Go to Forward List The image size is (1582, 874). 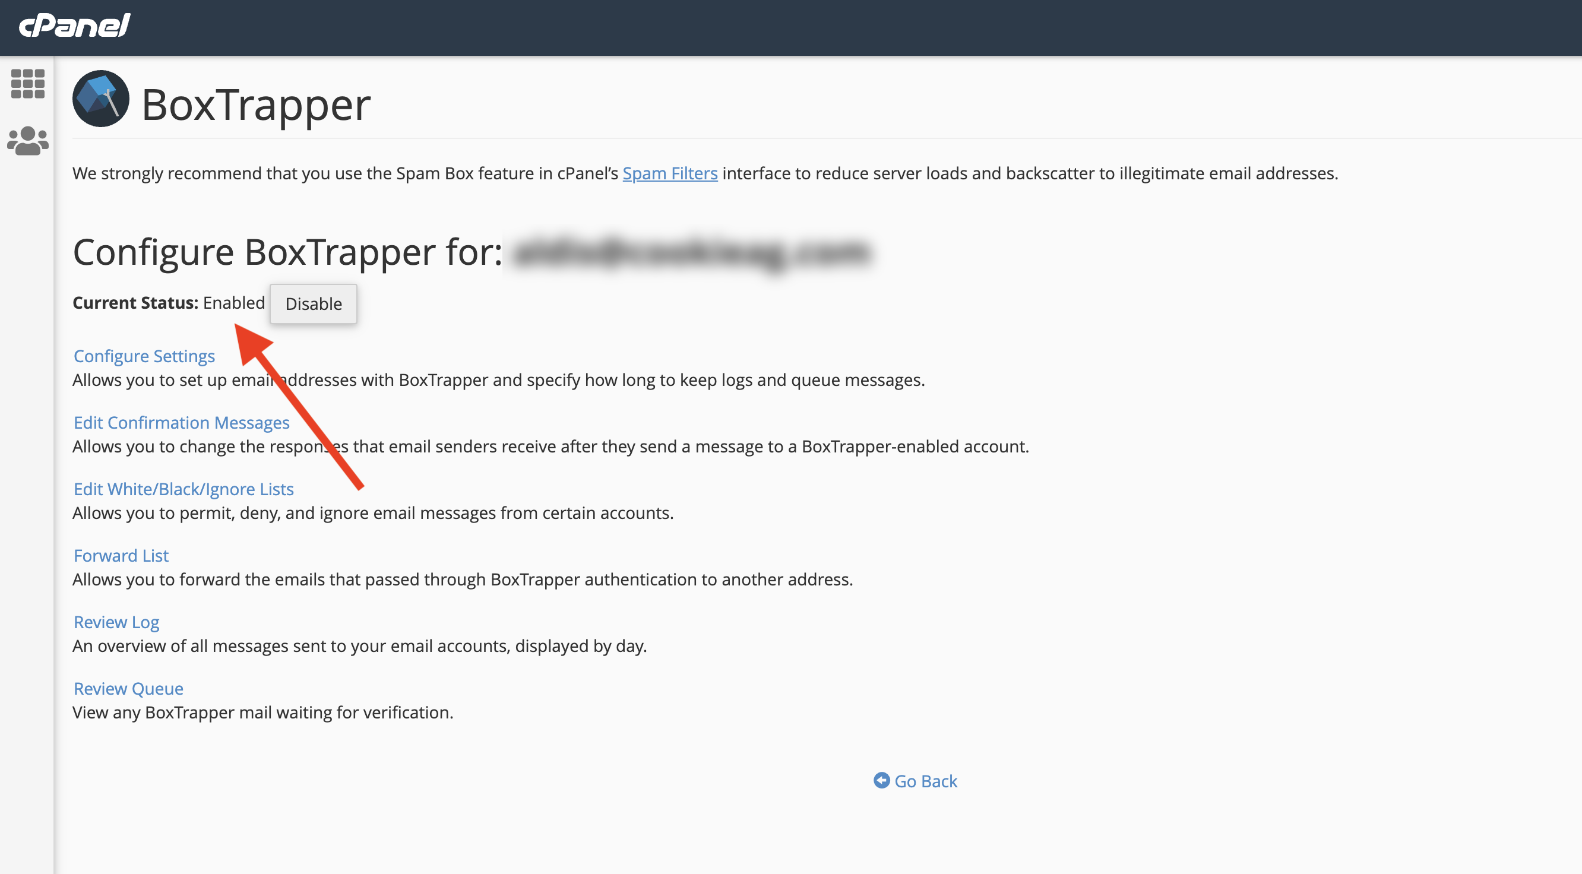coord(121,555)
